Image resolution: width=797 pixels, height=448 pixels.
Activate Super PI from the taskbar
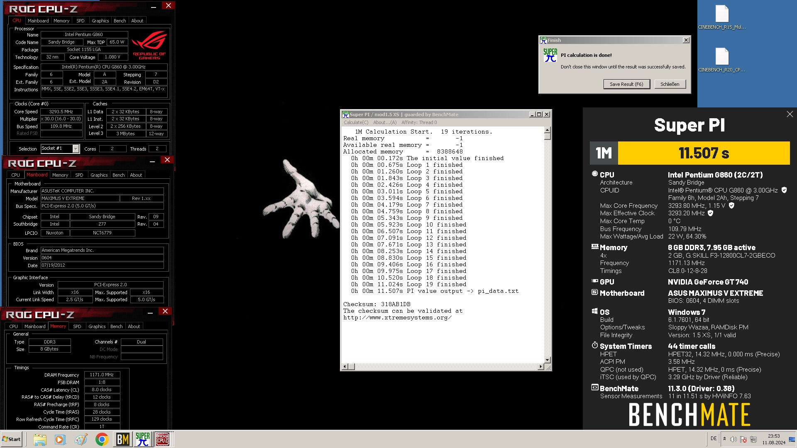pyautogui.click(x=142, y=439)
